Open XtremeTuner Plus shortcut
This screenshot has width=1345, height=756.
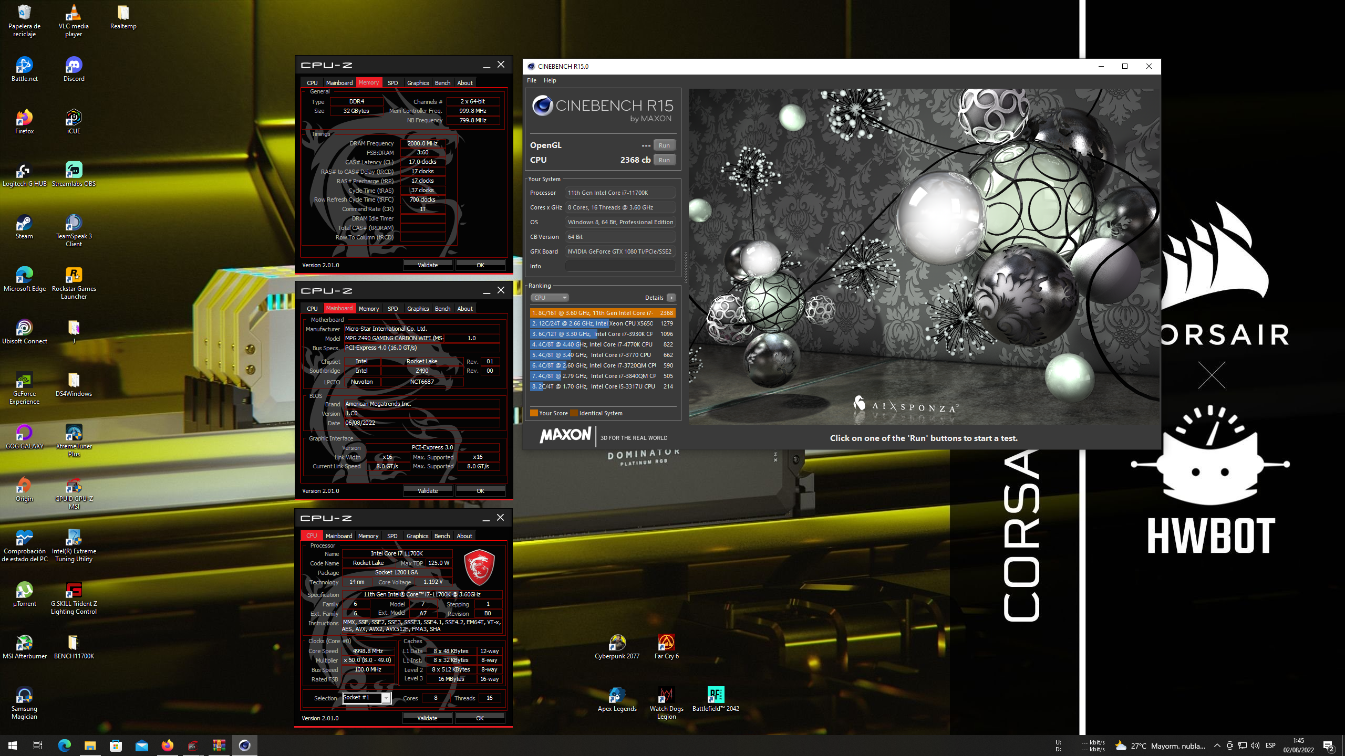tap(74, 440)
